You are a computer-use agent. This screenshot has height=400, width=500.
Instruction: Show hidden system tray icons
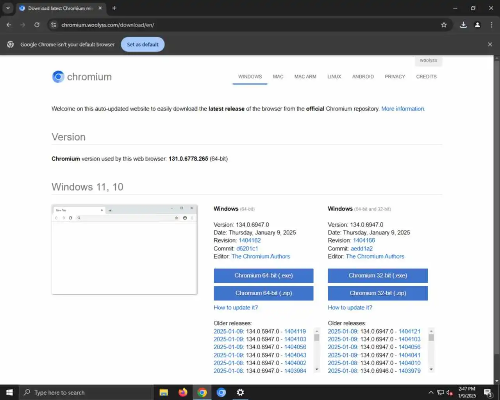coord(431,393)
